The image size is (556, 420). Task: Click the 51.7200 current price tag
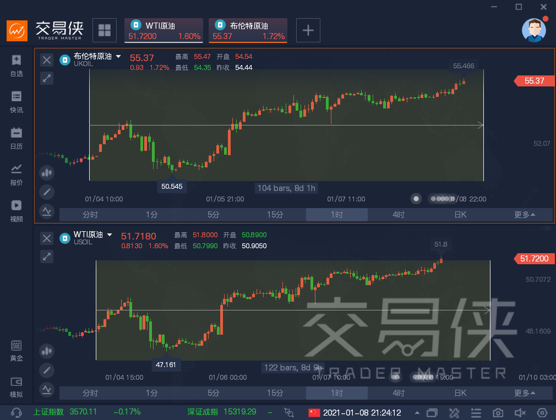534,259
